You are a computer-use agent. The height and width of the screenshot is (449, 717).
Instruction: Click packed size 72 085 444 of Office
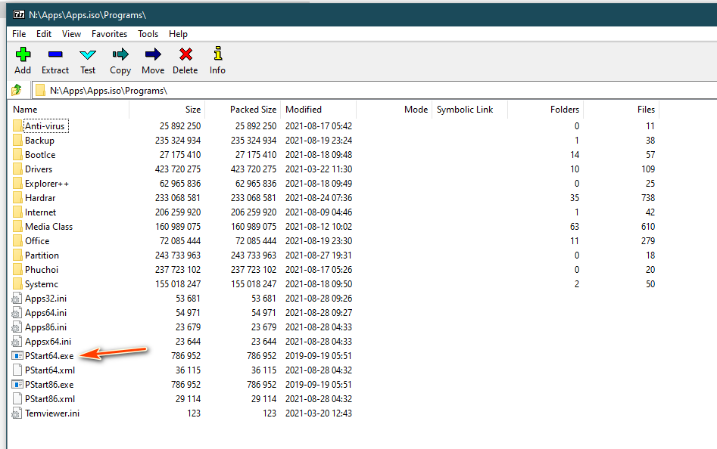[x=256, y=241]
